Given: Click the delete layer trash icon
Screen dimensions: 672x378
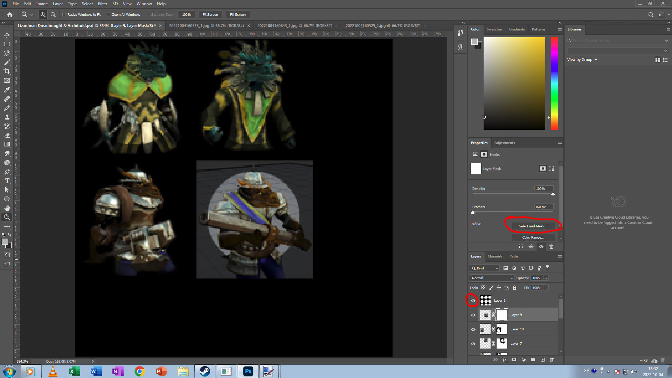Looking at the screenshot, I should pos(552,360).
